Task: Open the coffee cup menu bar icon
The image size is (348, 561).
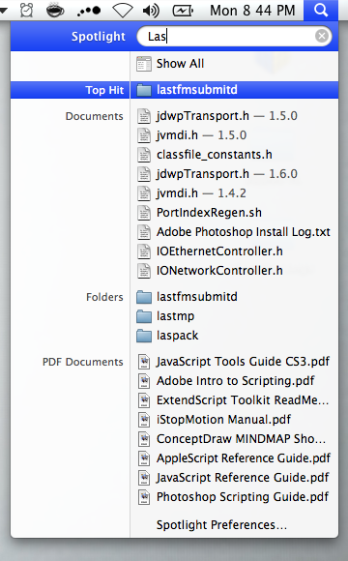Action: click(55, 11)
